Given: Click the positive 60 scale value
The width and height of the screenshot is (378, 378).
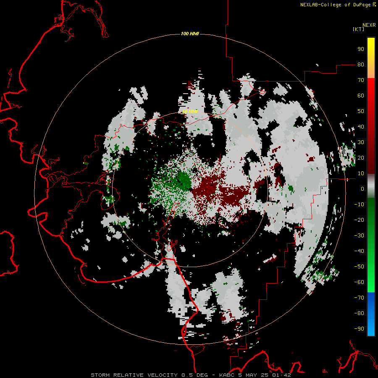Looking at the screenshot, I should (361, 96).
